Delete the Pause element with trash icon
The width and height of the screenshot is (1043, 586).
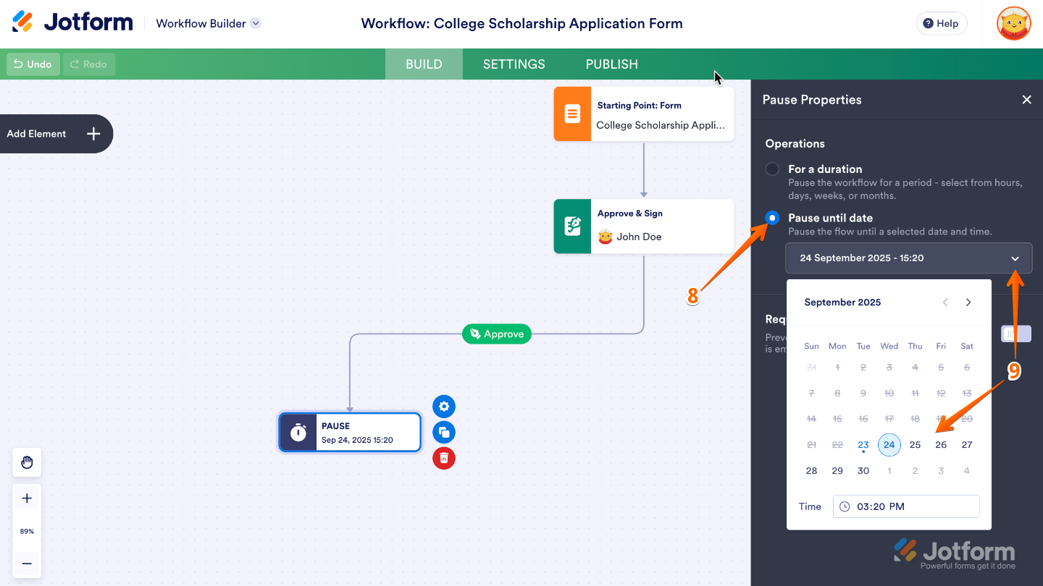point(444,458)
